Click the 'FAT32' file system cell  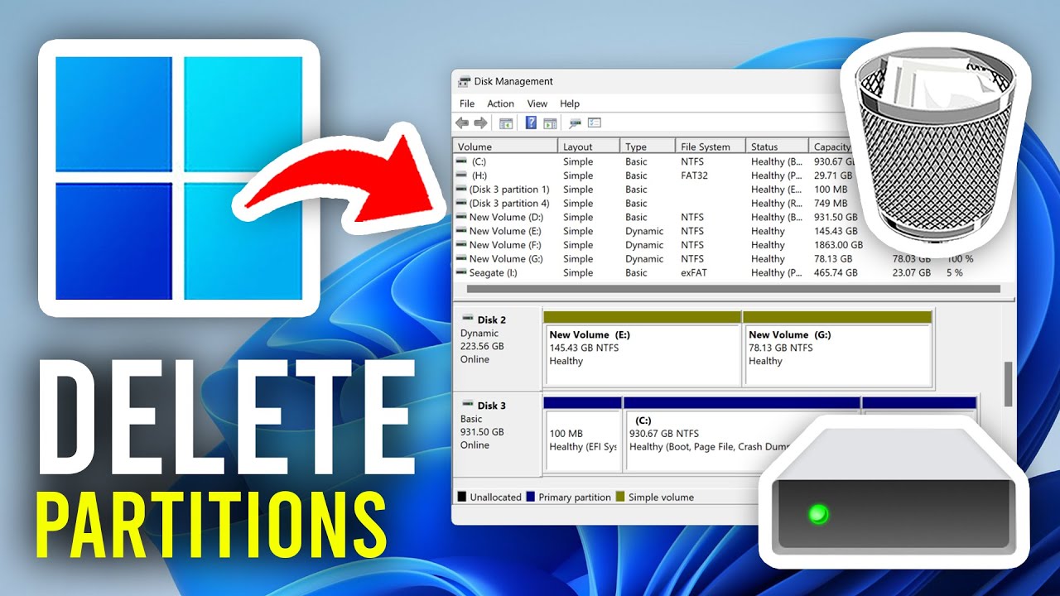tap(694, 175)
